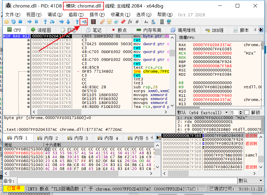
Task: Open the Patches bandage icon
Action: pos(102,22)
